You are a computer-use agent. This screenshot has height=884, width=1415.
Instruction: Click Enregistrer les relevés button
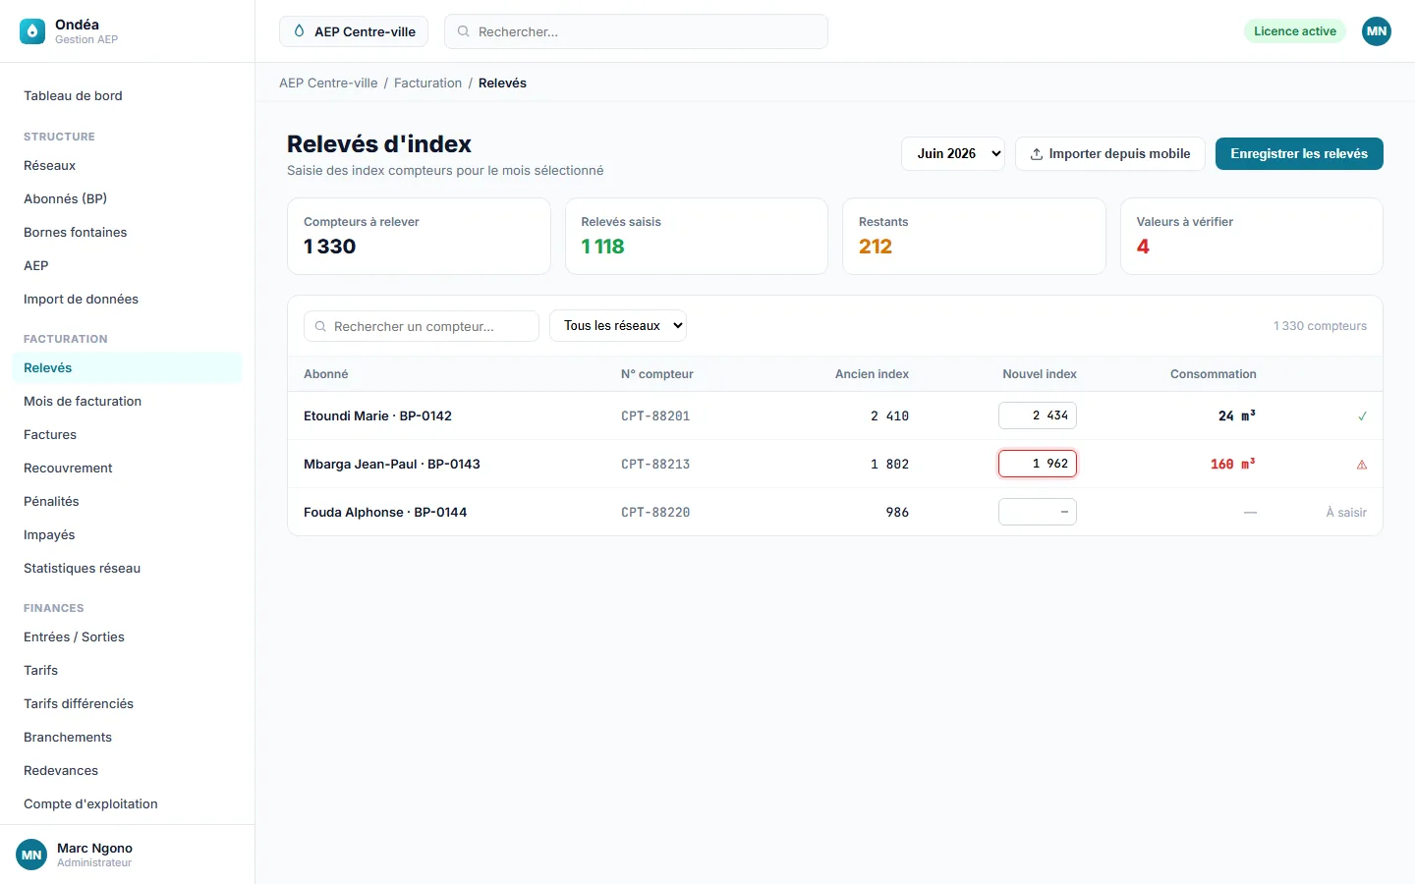pos(1299,153)
